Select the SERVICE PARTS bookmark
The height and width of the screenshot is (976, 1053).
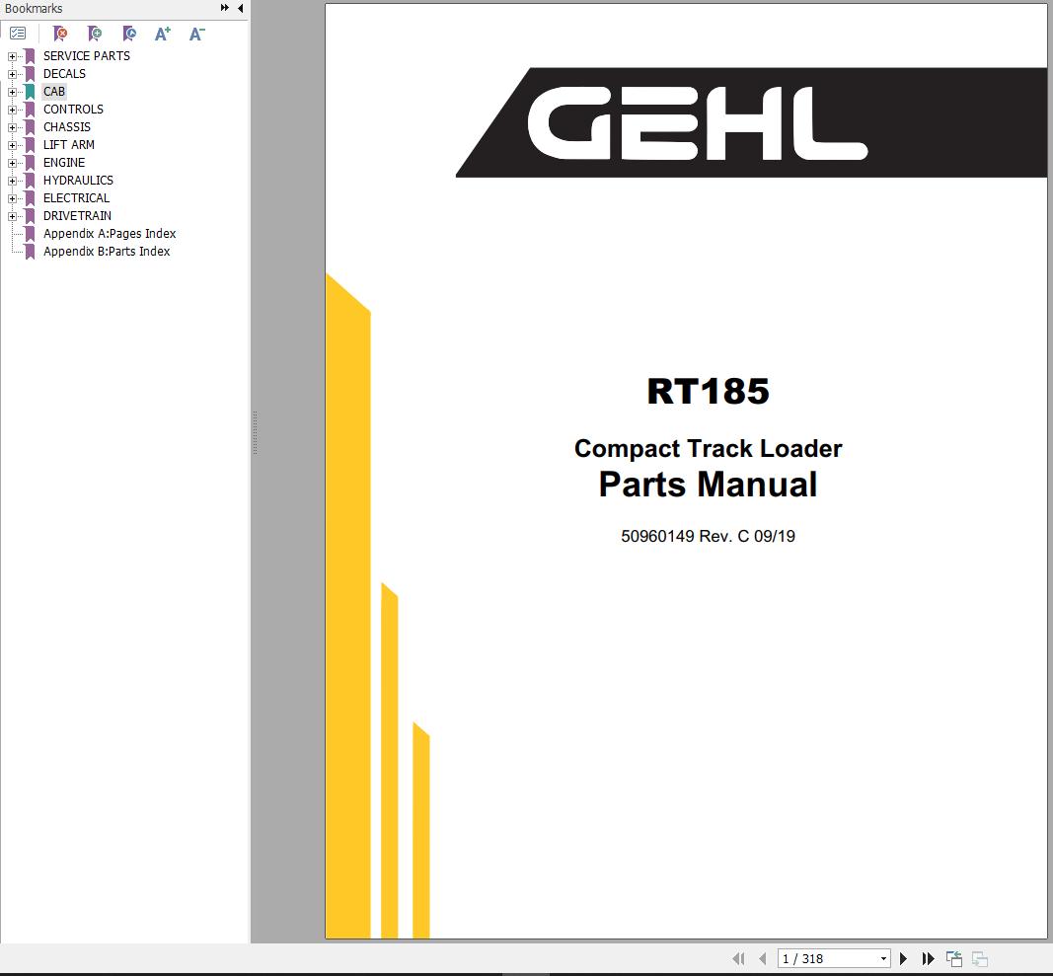87,55
